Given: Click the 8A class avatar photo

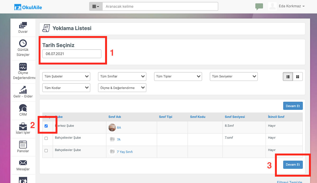Looking at the screenshot, I should [x=112, y=127].
